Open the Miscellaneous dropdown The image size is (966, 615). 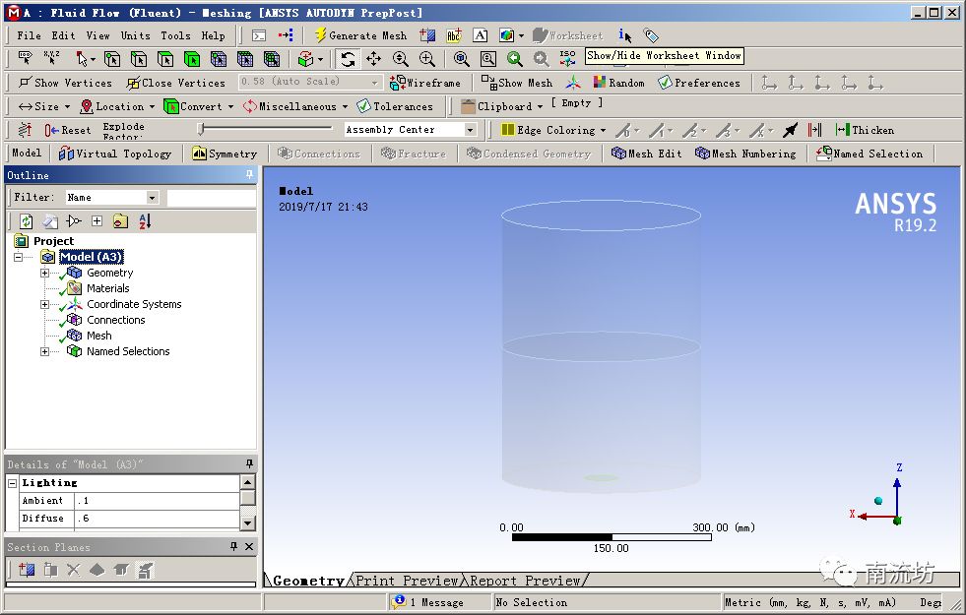pyautogui.click(x=295, y=106)
